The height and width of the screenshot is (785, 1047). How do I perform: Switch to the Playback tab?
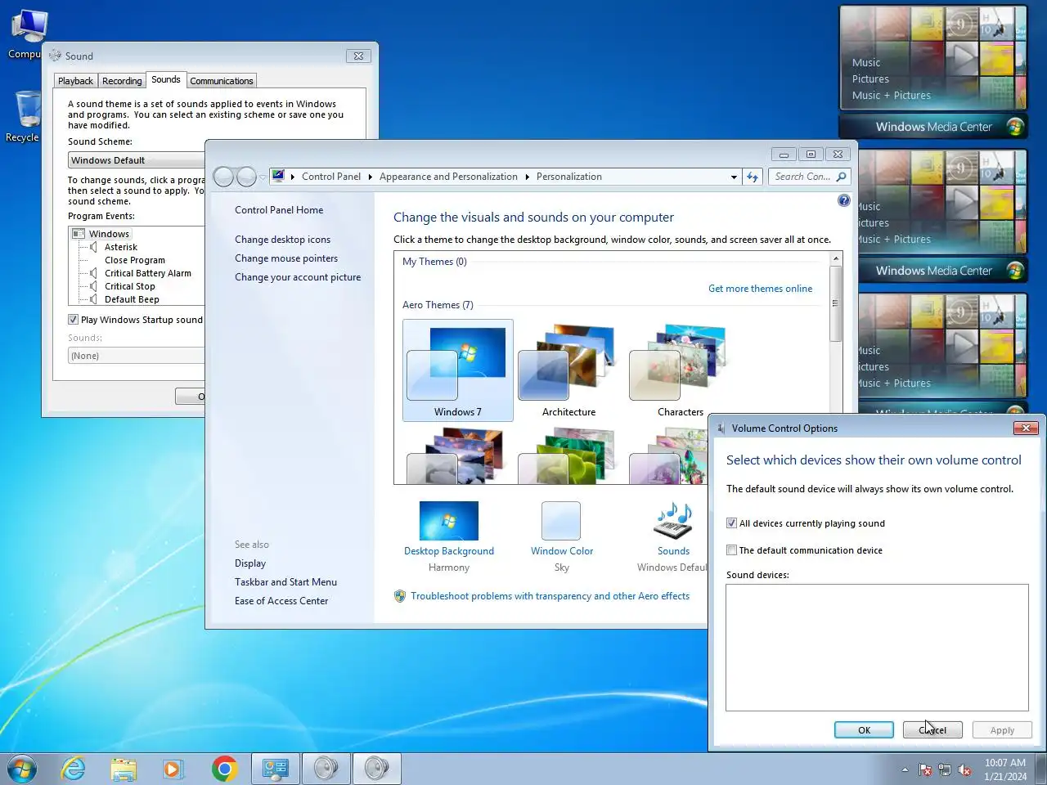coord(75,81)
